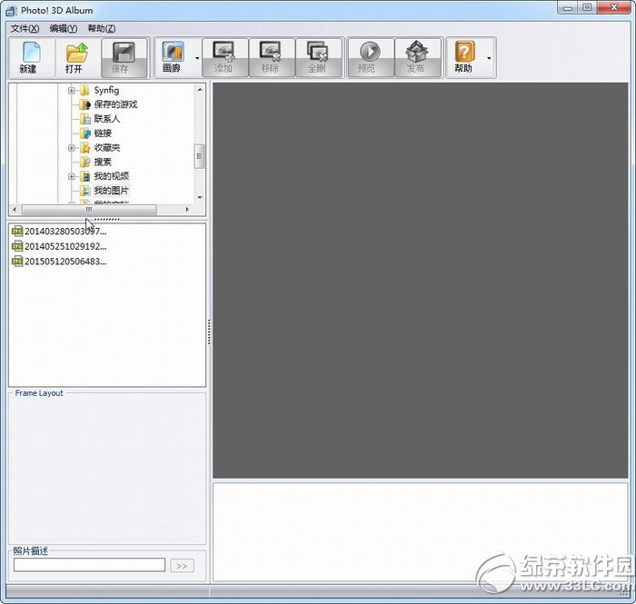Image resolution: width=636 pixels, height=604 pixels.
Task: Click the >> button beside photo description
Action: [x=182, y=566]
